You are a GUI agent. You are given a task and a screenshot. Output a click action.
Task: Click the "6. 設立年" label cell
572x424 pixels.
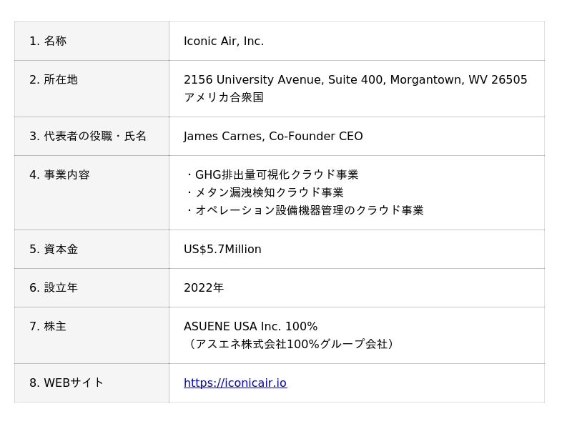pos(54,288)
